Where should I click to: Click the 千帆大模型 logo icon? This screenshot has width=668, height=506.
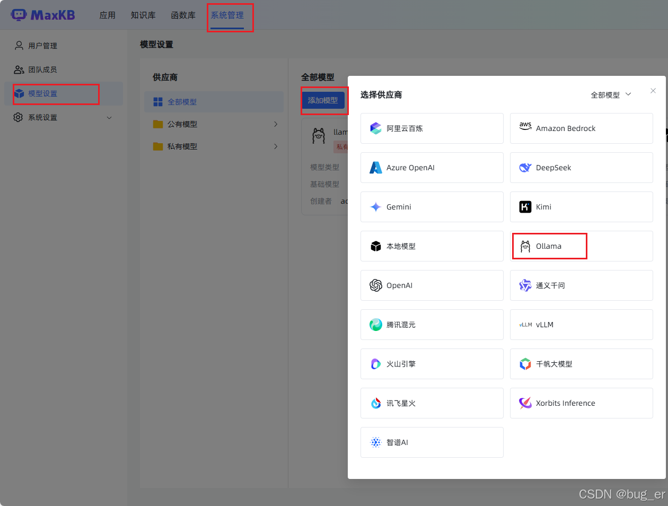point(525,364)
